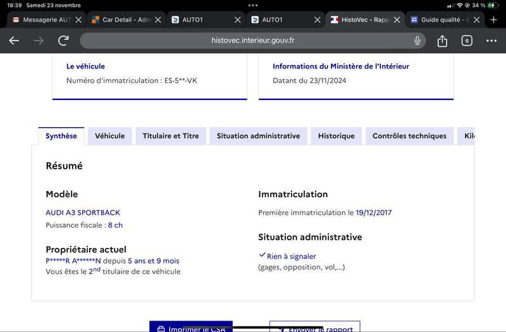This screenshot has width=506, height=332.
Task: Open the Titulaire et Titre tab
Action: [x=171, y=136]
